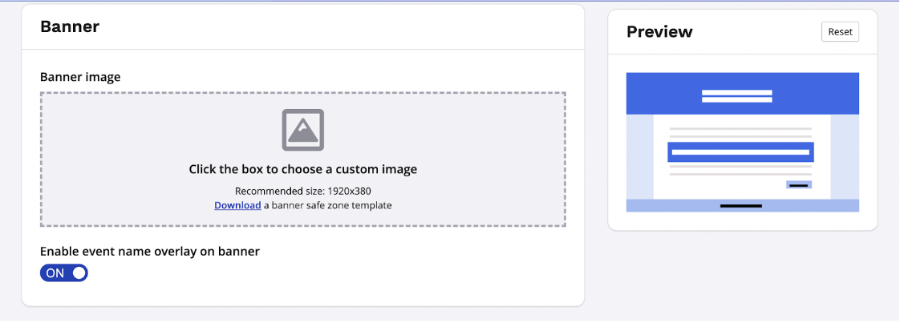Click the white title lines in preview banner
The width and height of the screenshot is (900, 327).
[736, 96]
